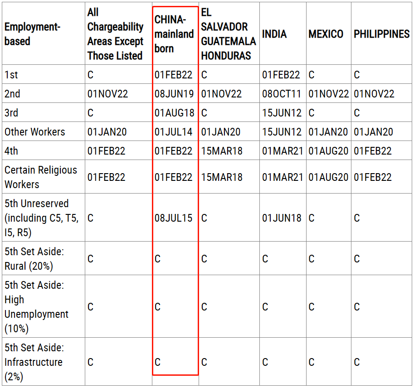Select the 5th Unreserved row label
This screenshot has width=414, height=388.
point(41,218)
